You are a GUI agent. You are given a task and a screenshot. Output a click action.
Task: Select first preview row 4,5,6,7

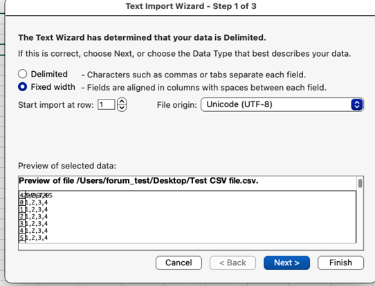click(36, 196)
